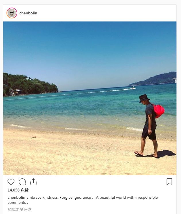Save the post with the bookmark icon

169,182
